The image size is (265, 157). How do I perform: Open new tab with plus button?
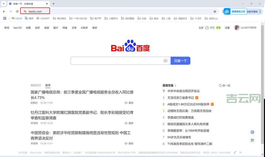tap(53, 3)
